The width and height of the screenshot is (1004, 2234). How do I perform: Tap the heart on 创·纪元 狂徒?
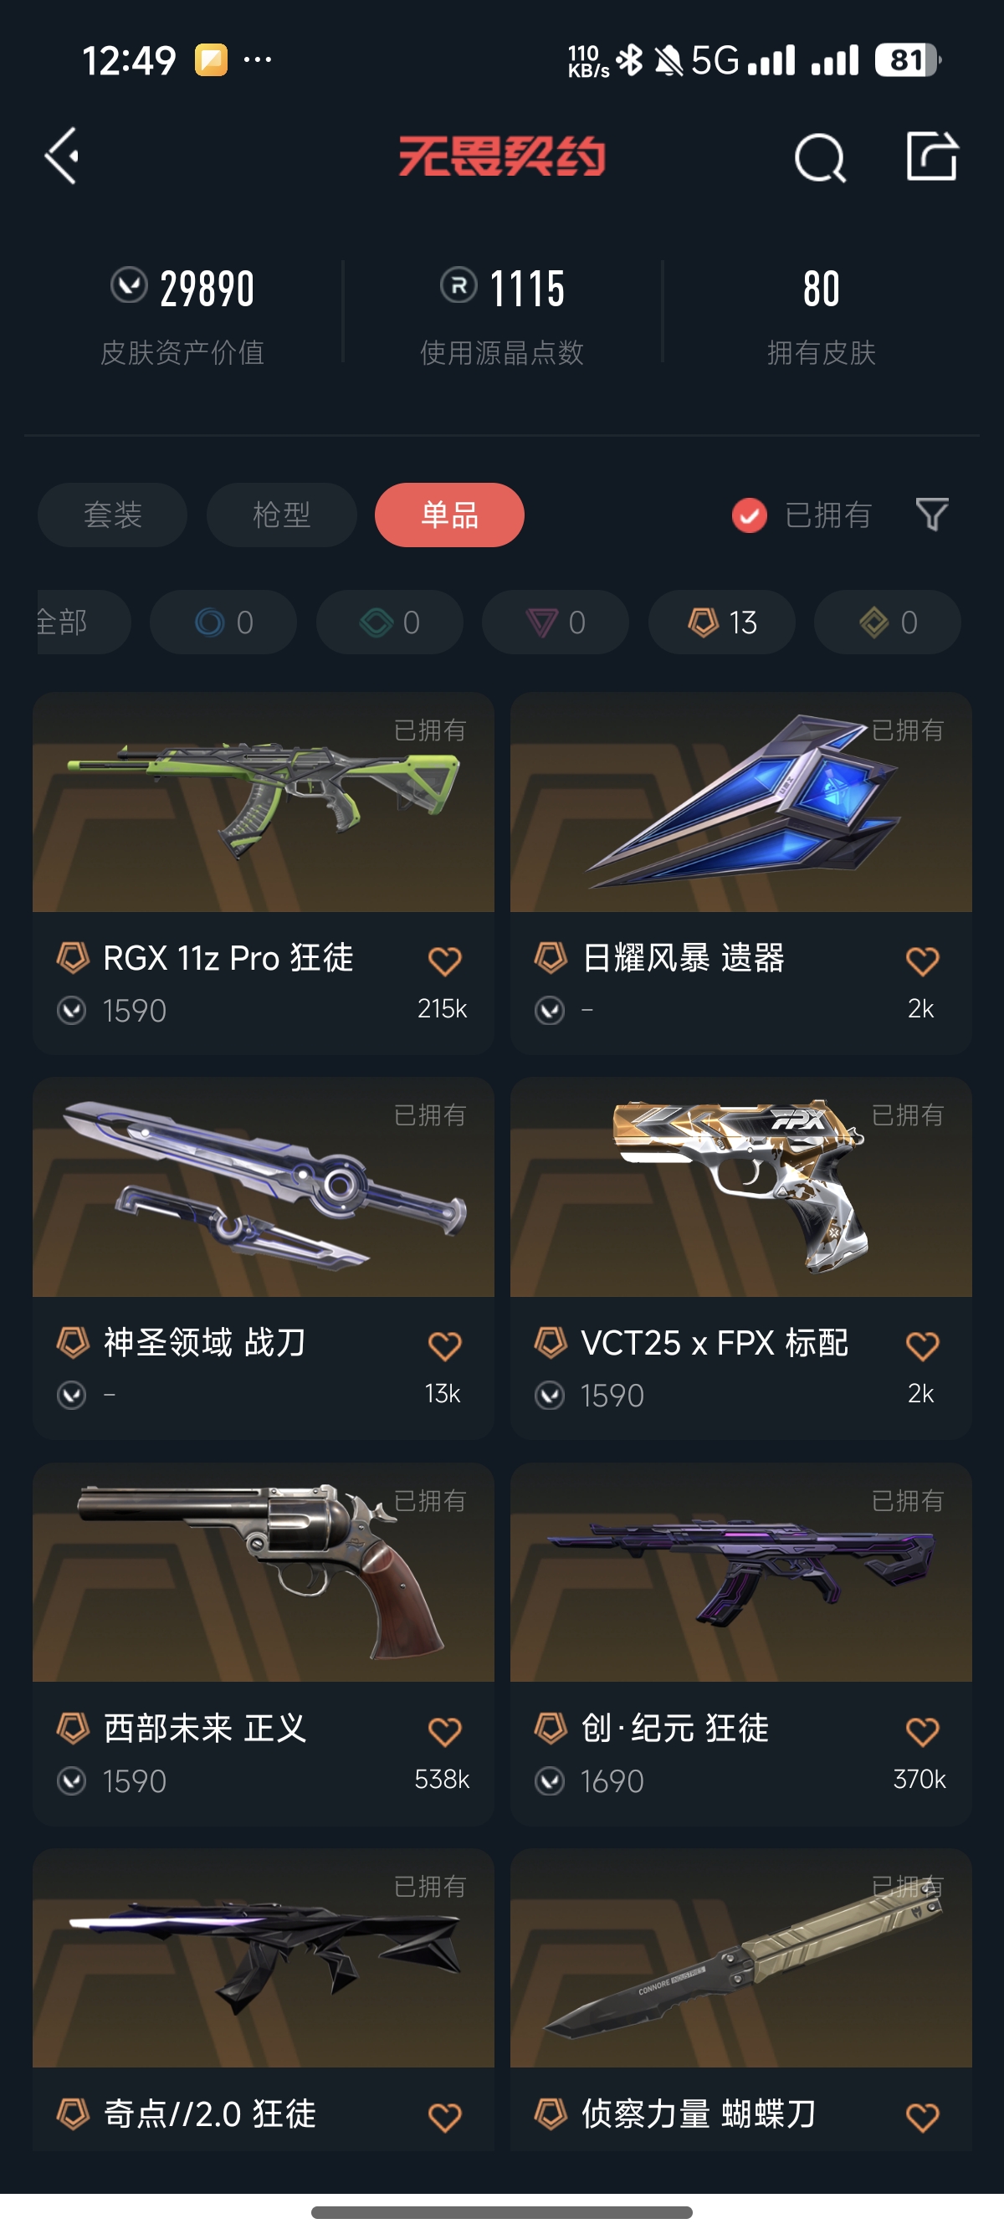pyautogui.click(x=922, y=1731)
